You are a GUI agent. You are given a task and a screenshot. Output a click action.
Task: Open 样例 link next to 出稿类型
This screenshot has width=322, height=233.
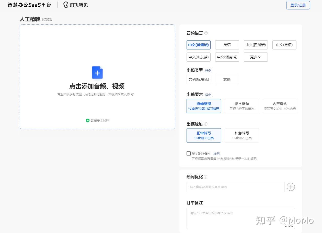tap(208, 71)
